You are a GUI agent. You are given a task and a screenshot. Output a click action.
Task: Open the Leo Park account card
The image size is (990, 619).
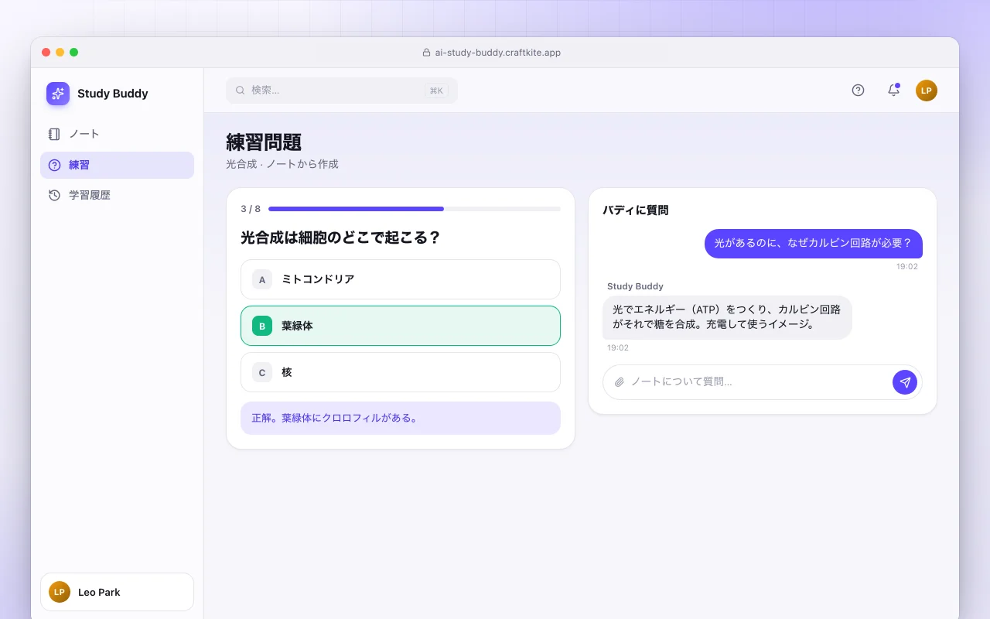(117, 592)
